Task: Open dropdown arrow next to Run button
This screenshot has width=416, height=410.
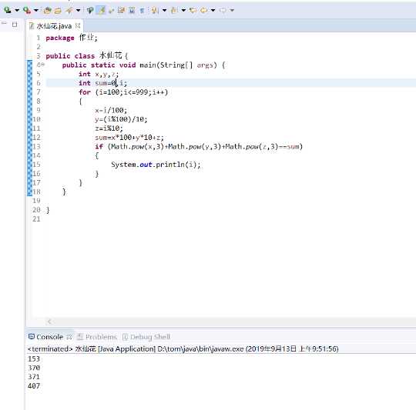Action: (x=17, y=10)
